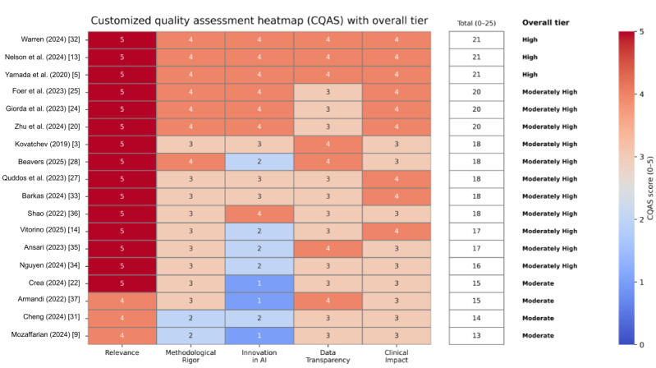Click the Total (0–25) column header

pos(476,23)
